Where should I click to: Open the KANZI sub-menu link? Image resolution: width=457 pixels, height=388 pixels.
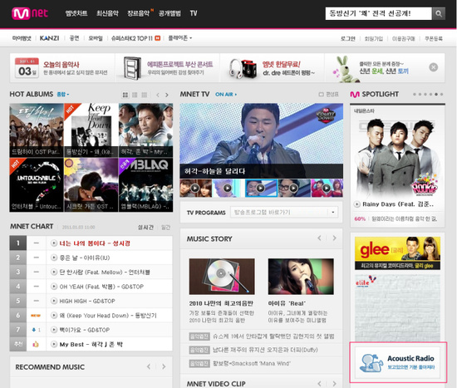[x=49, y=38]
